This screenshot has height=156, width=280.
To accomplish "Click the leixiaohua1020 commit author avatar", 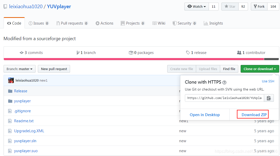I will tap(11, 80).
